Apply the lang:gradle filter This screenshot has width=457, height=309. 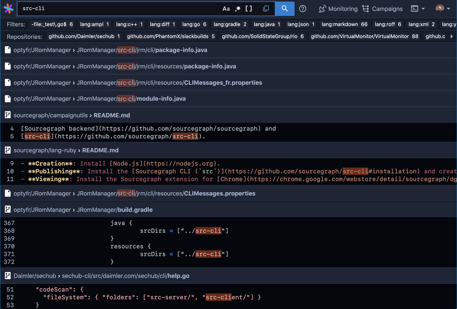tap(230, 24)
